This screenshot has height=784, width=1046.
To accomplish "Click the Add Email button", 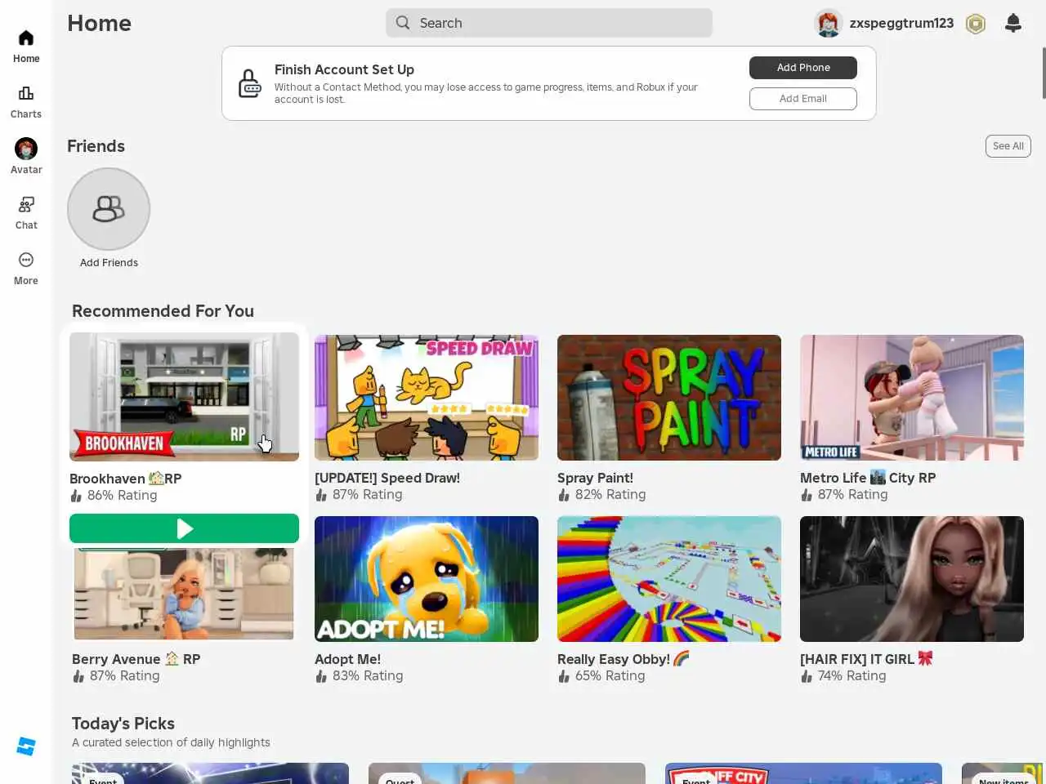I will pos(803,99).
